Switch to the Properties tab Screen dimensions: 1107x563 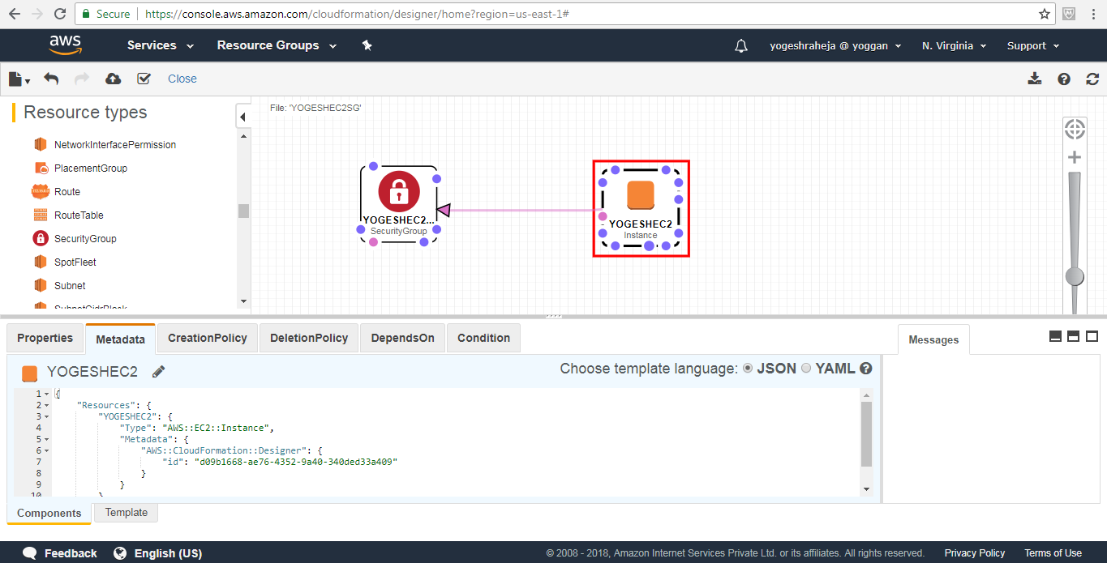coord(45,339)
